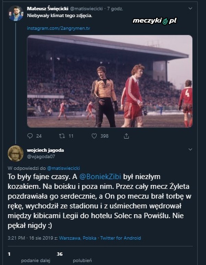Like the tweet with heart icon
Viewport: 206px width, 265px height.
94,136
